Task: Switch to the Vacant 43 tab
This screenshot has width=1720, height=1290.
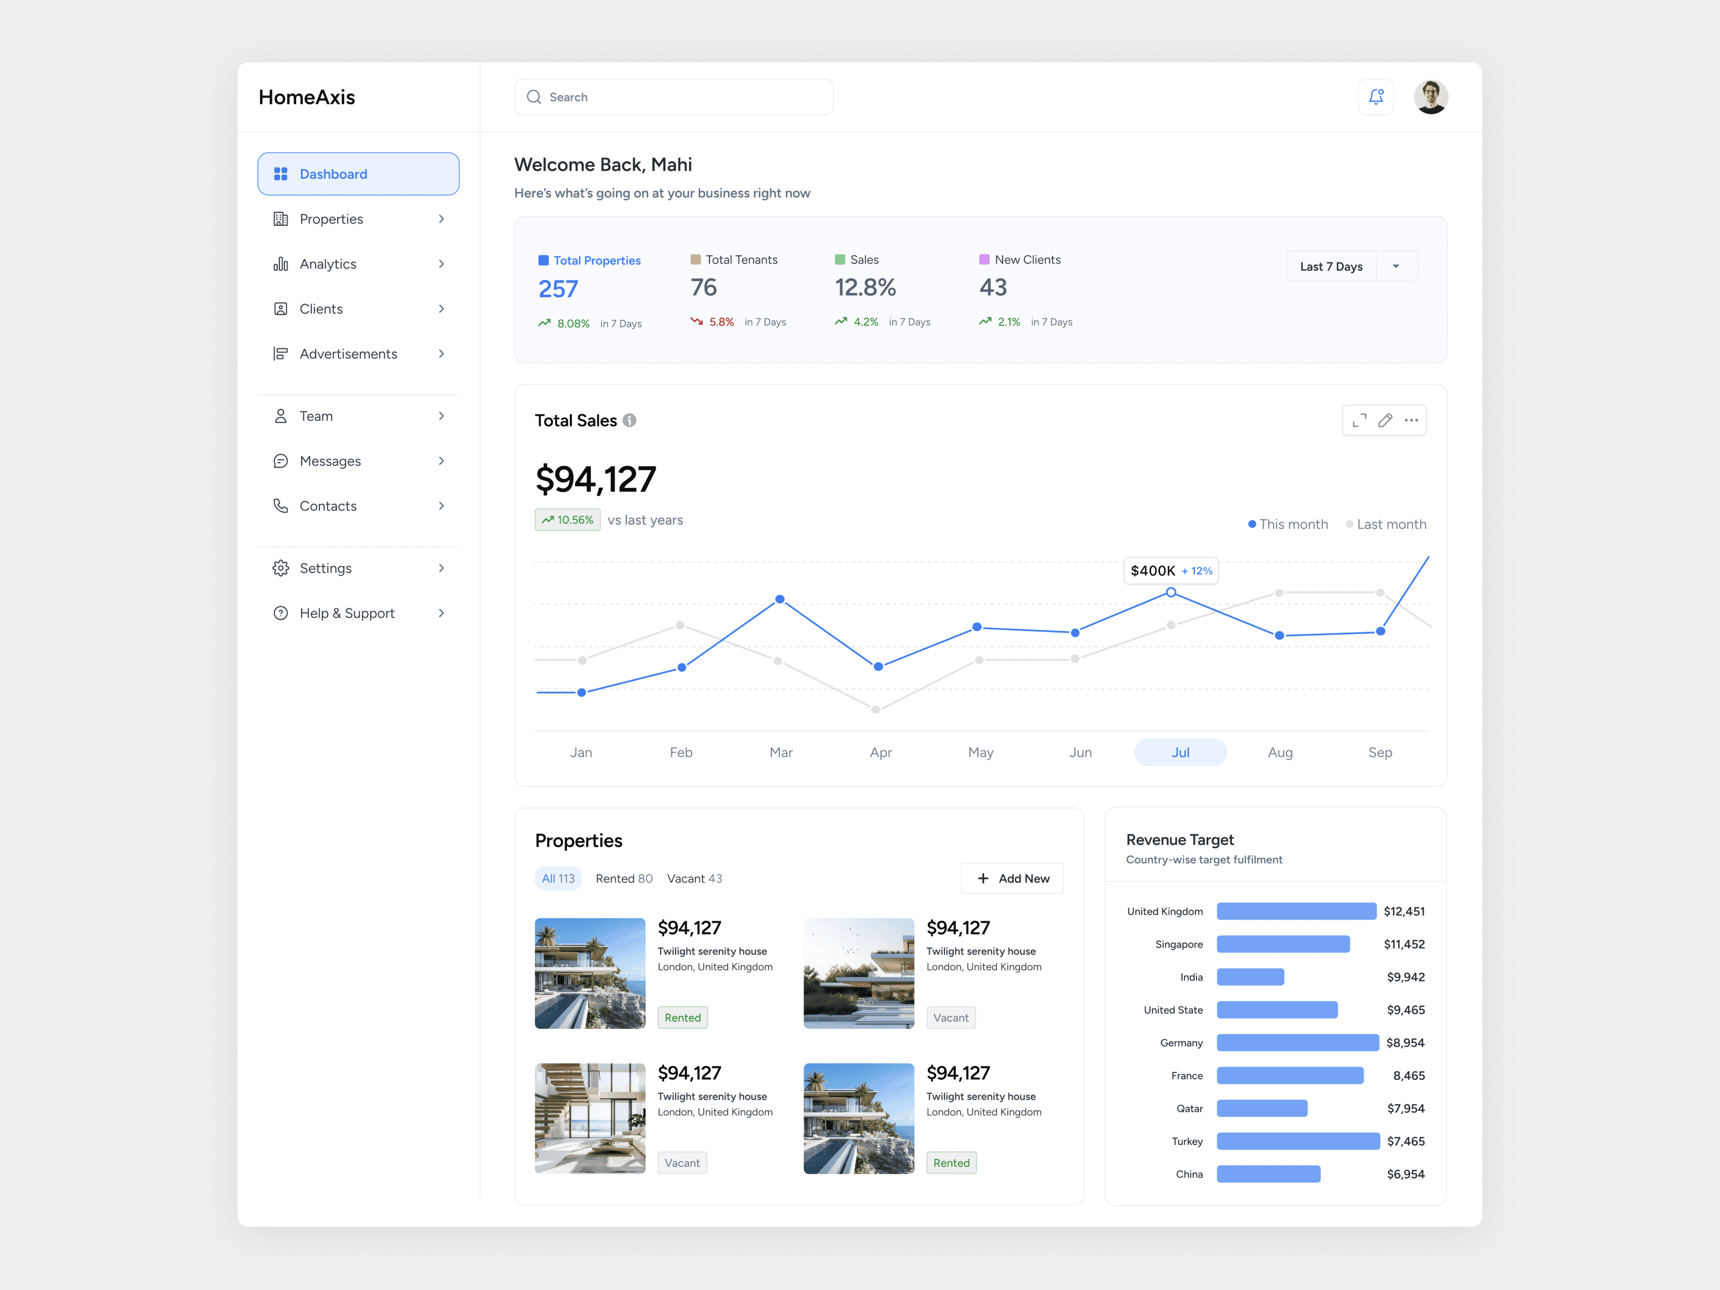Action: [694, 879]
